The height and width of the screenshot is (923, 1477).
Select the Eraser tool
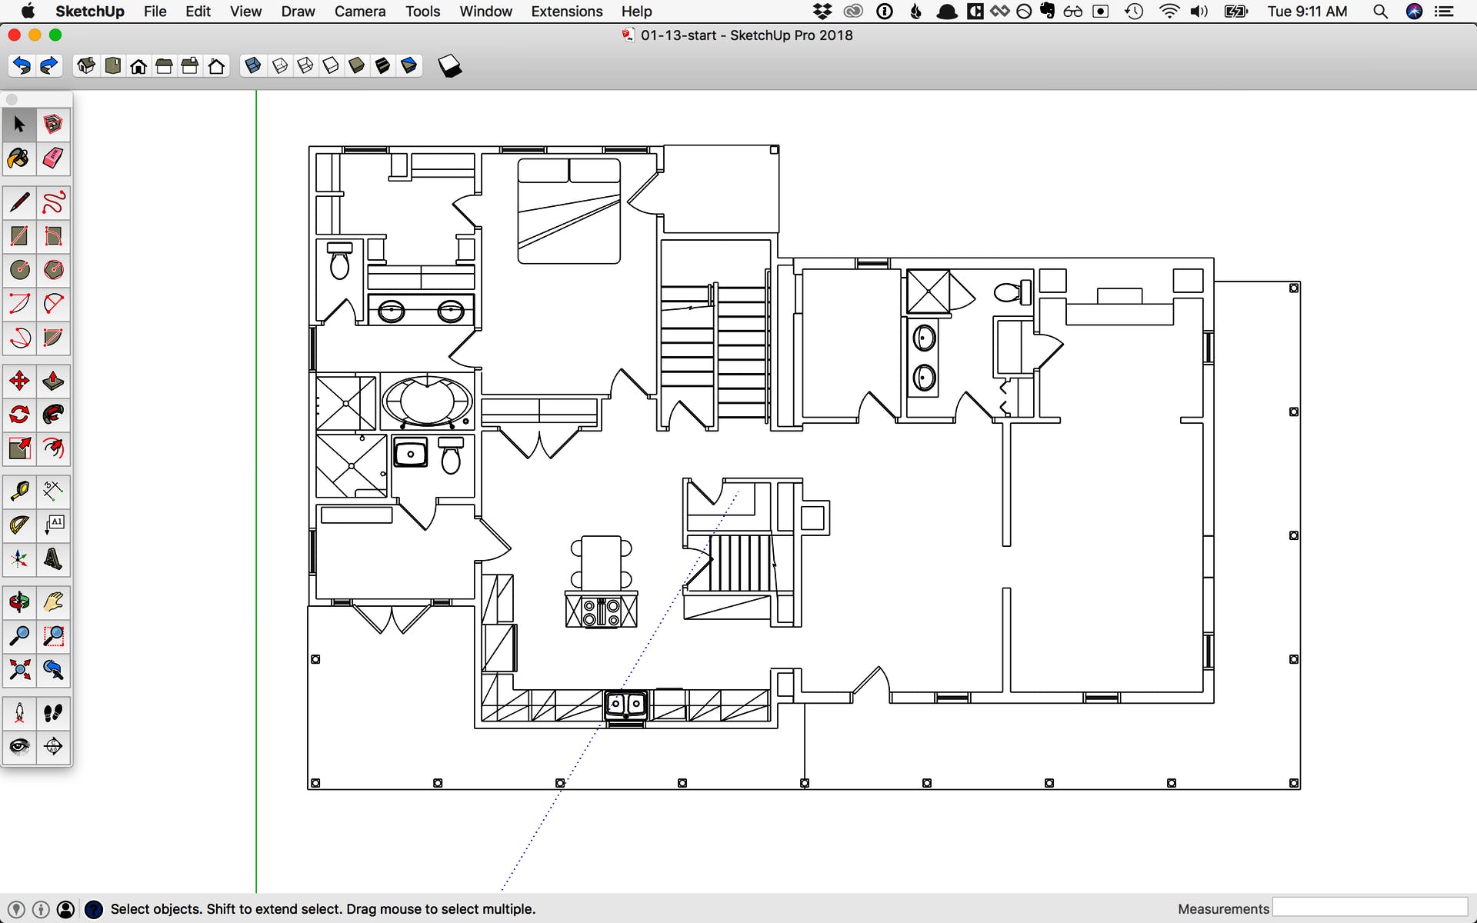pyautogui.click(x=52, y=158)
